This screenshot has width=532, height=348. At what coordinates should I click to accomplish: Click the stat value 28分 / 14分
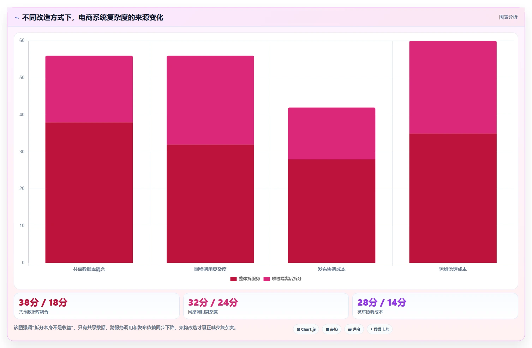(x=382, y=303)
